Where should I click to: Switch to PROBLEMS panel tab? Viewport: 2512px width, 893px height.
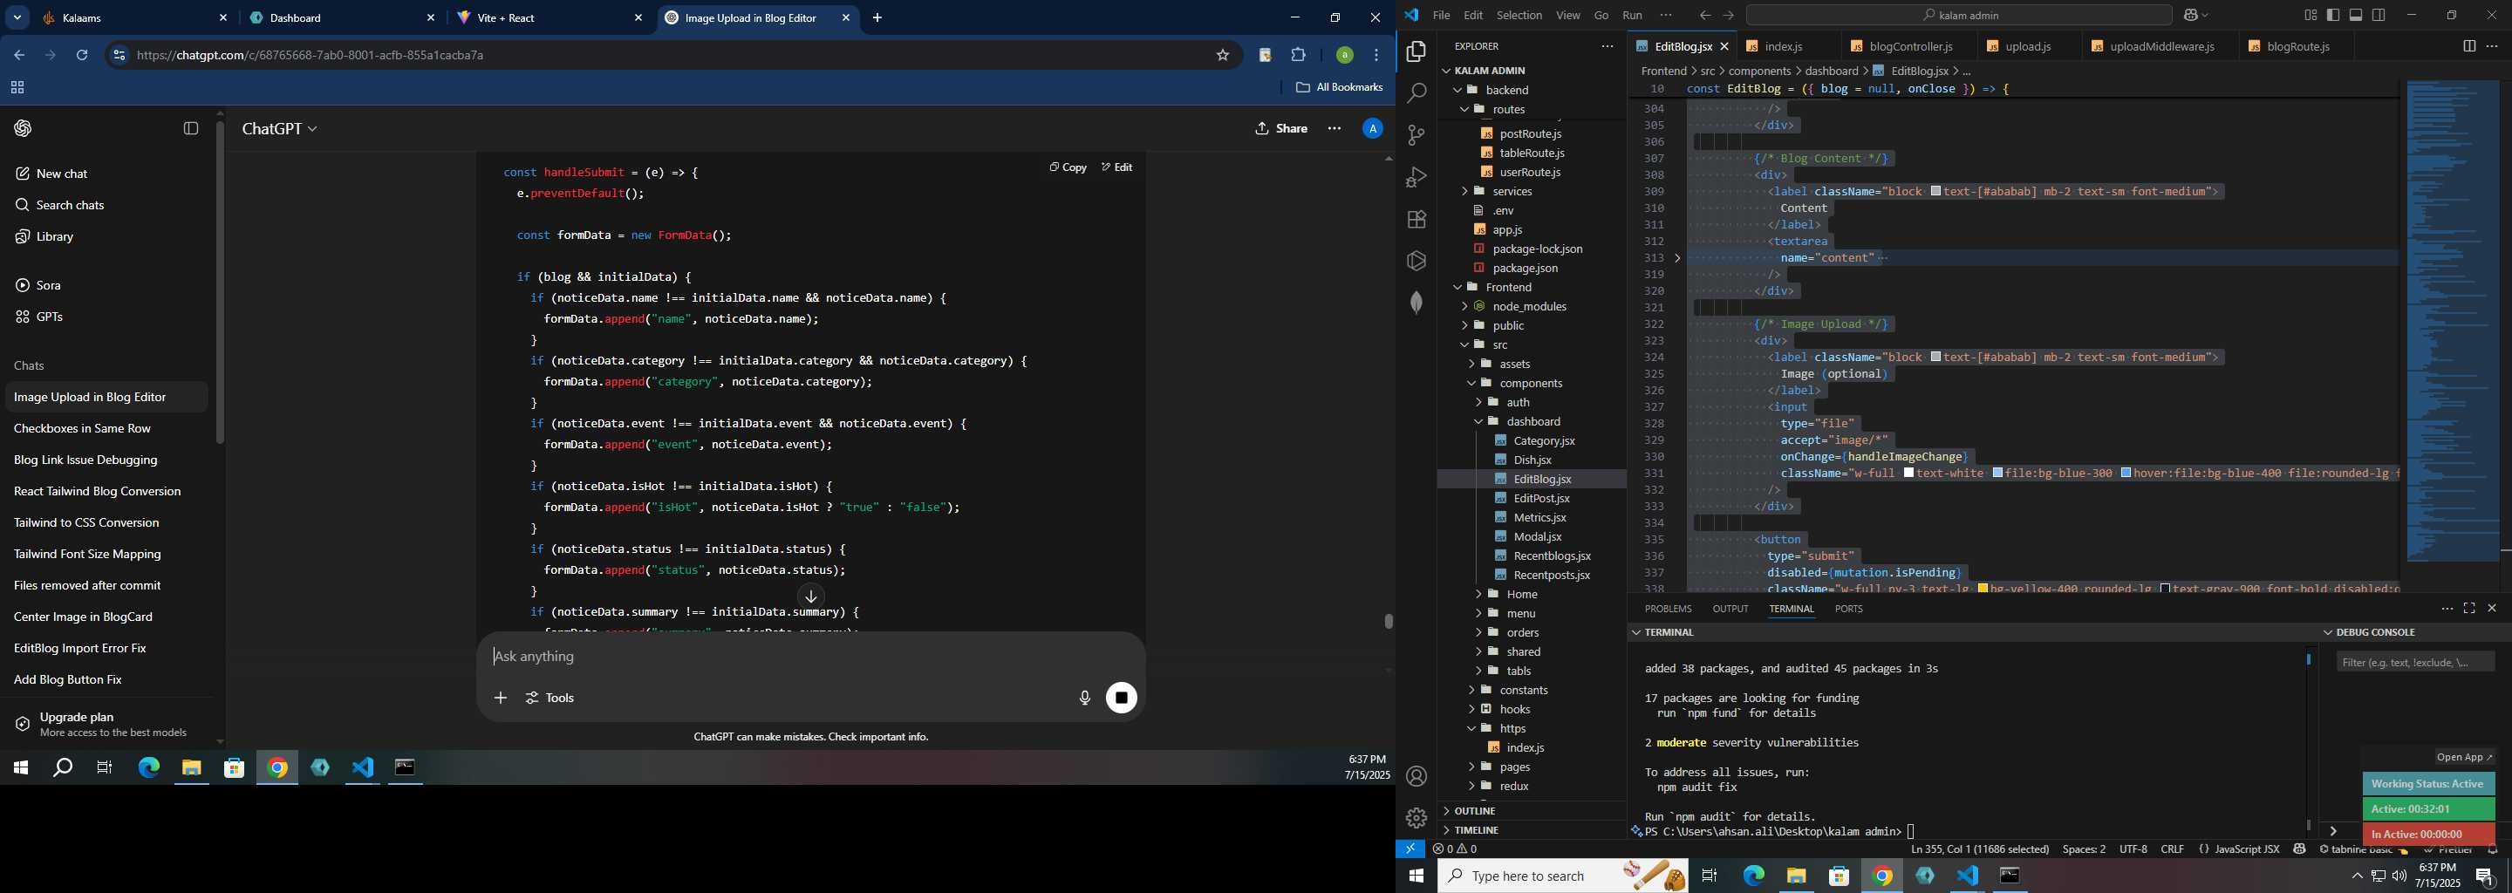coord(1668,609)
